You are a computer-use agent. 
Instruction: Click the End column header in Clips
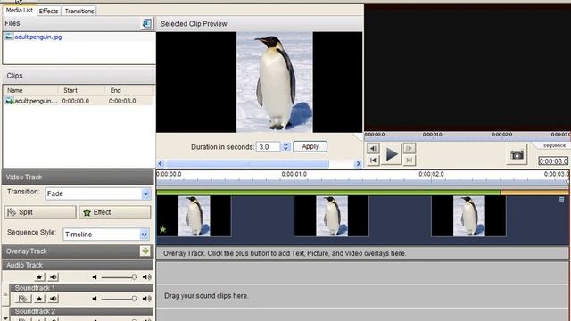point(129,90)
